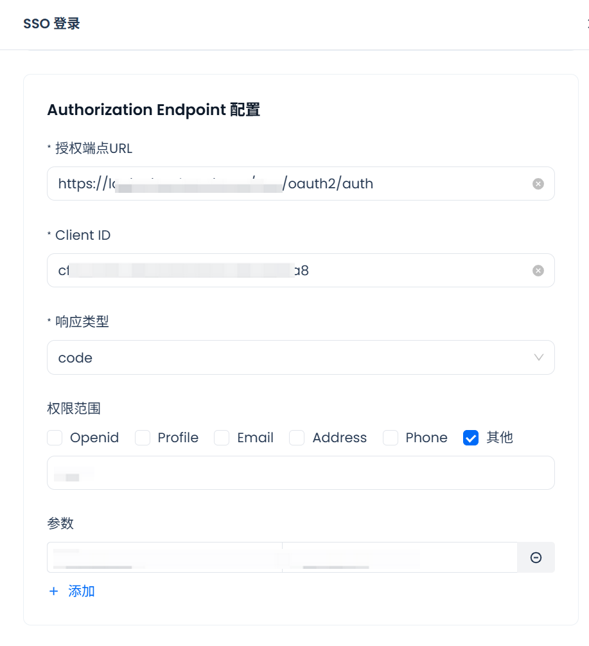The width and height of the screenshot is (589, 646).
Task: Check the Phone scope checkbox
Action: click(391, 438)
